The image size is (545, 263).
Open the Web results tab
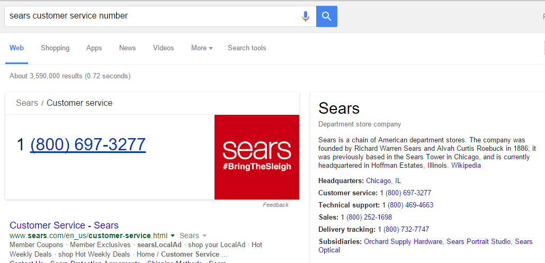17,48
